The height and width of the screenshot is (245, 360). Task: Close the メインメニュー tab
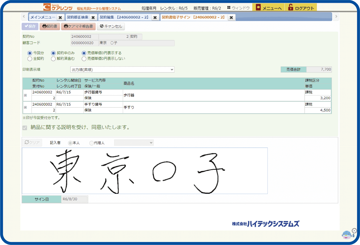tap(60, 17)
